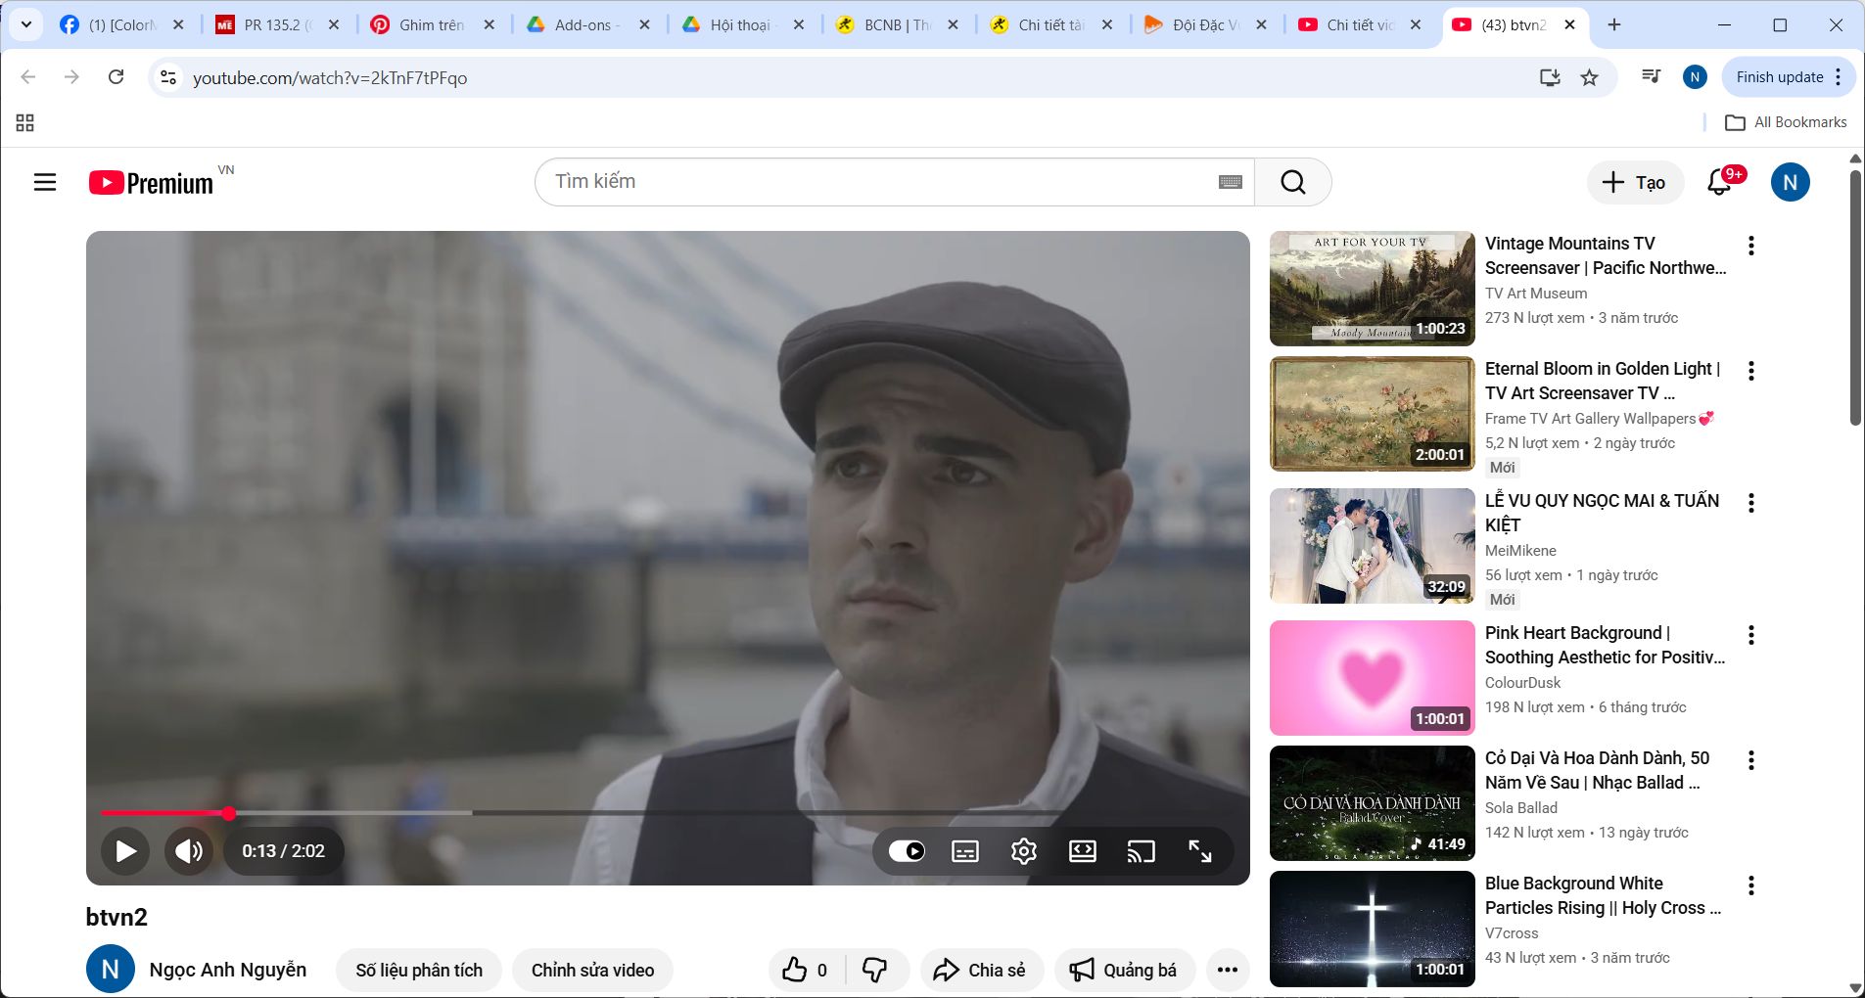Mute the video volume
Image resolution: width=1865 pixels, height=998 pixels.
(189, 851)
